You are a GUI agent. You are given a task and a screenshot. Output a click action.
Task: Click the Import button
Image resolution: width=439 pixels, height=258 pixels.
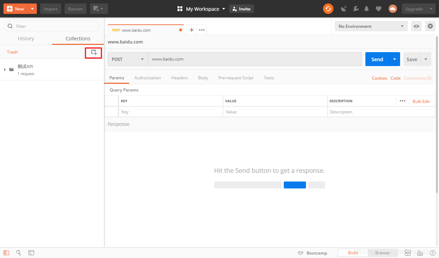[51, 9]
